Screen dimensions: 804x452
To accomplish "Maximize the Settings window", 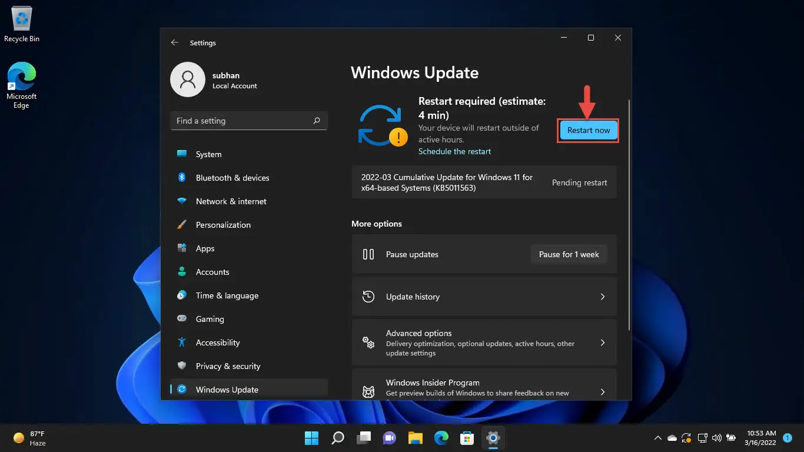I will point(591,38).
